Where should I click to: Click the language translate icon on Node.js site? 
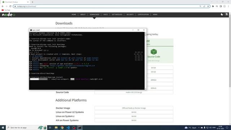[227, 14]
